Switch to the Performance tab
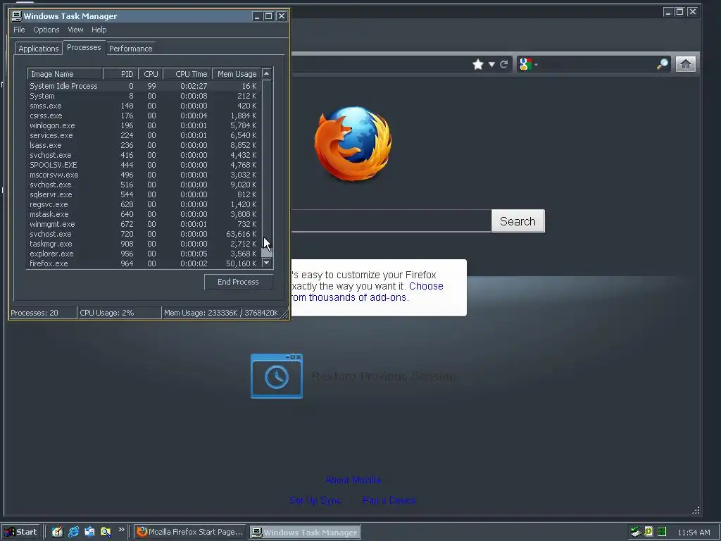Image resolution: width=721 pixels, height=541 pixels. pos(130,49)
